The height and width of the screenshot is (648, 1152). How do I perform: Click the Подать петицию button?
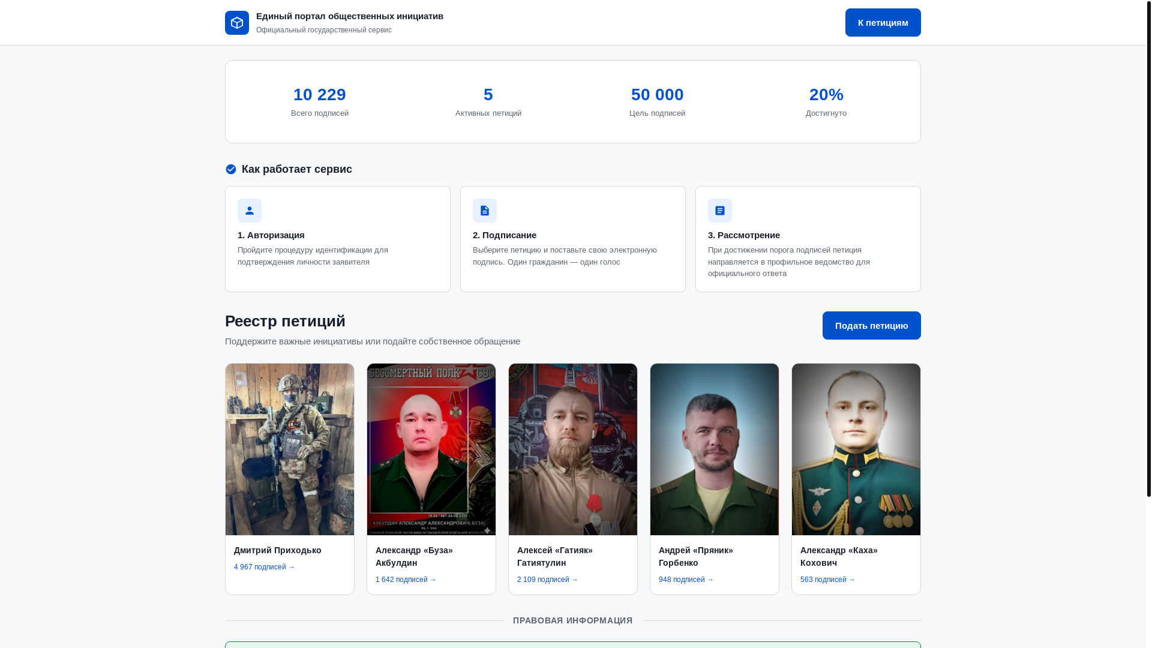pos(872,326)
